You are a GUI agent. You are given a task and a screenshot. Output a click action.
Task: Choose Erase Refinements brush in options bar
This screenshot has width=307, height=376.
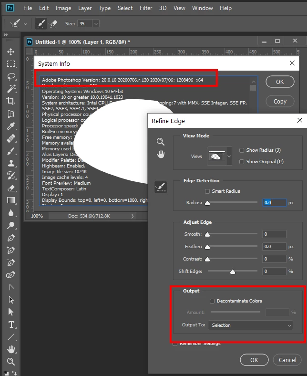(53, 23)
